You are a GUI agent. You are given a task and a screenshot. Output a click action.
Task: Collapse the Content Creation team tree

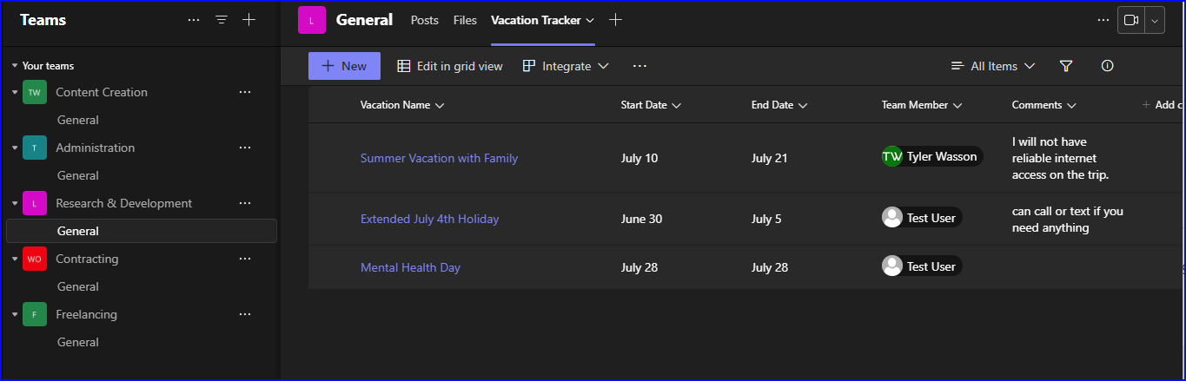pos(15,92)
